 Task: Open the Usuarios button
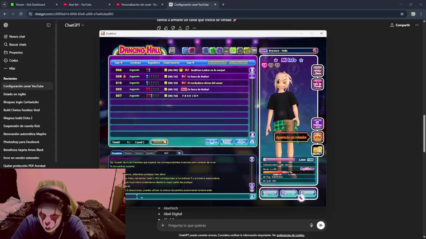pos(307,194)
